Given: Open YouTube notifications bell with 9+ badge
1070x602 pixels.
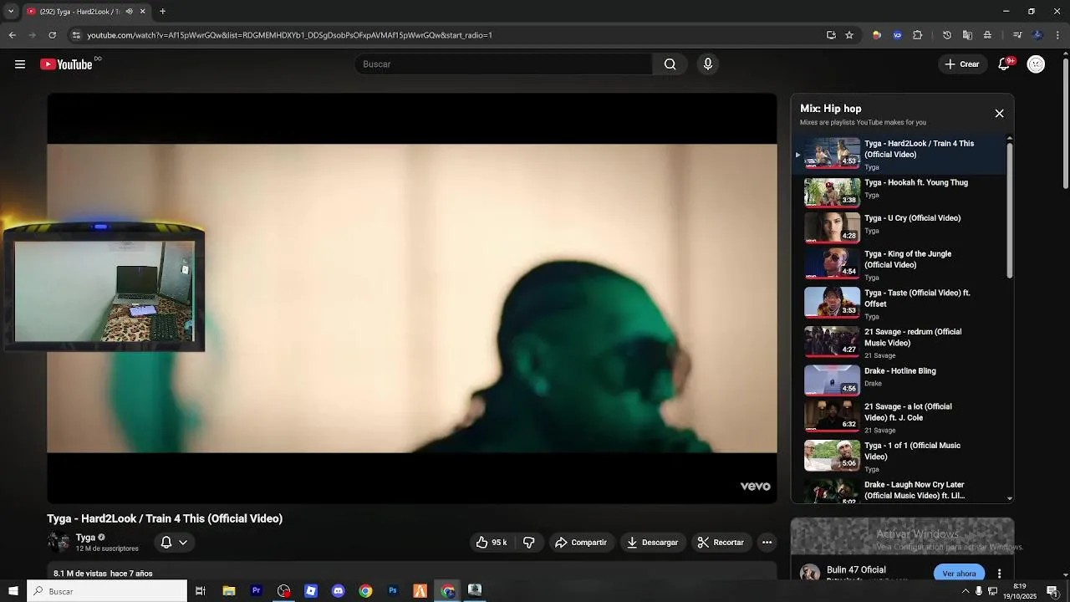Looking at the screenshot, I should [x=1005, y=64].
